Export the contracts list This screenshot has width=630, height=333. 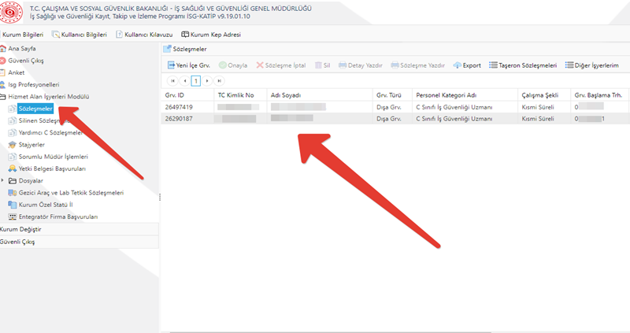[468, 65]
